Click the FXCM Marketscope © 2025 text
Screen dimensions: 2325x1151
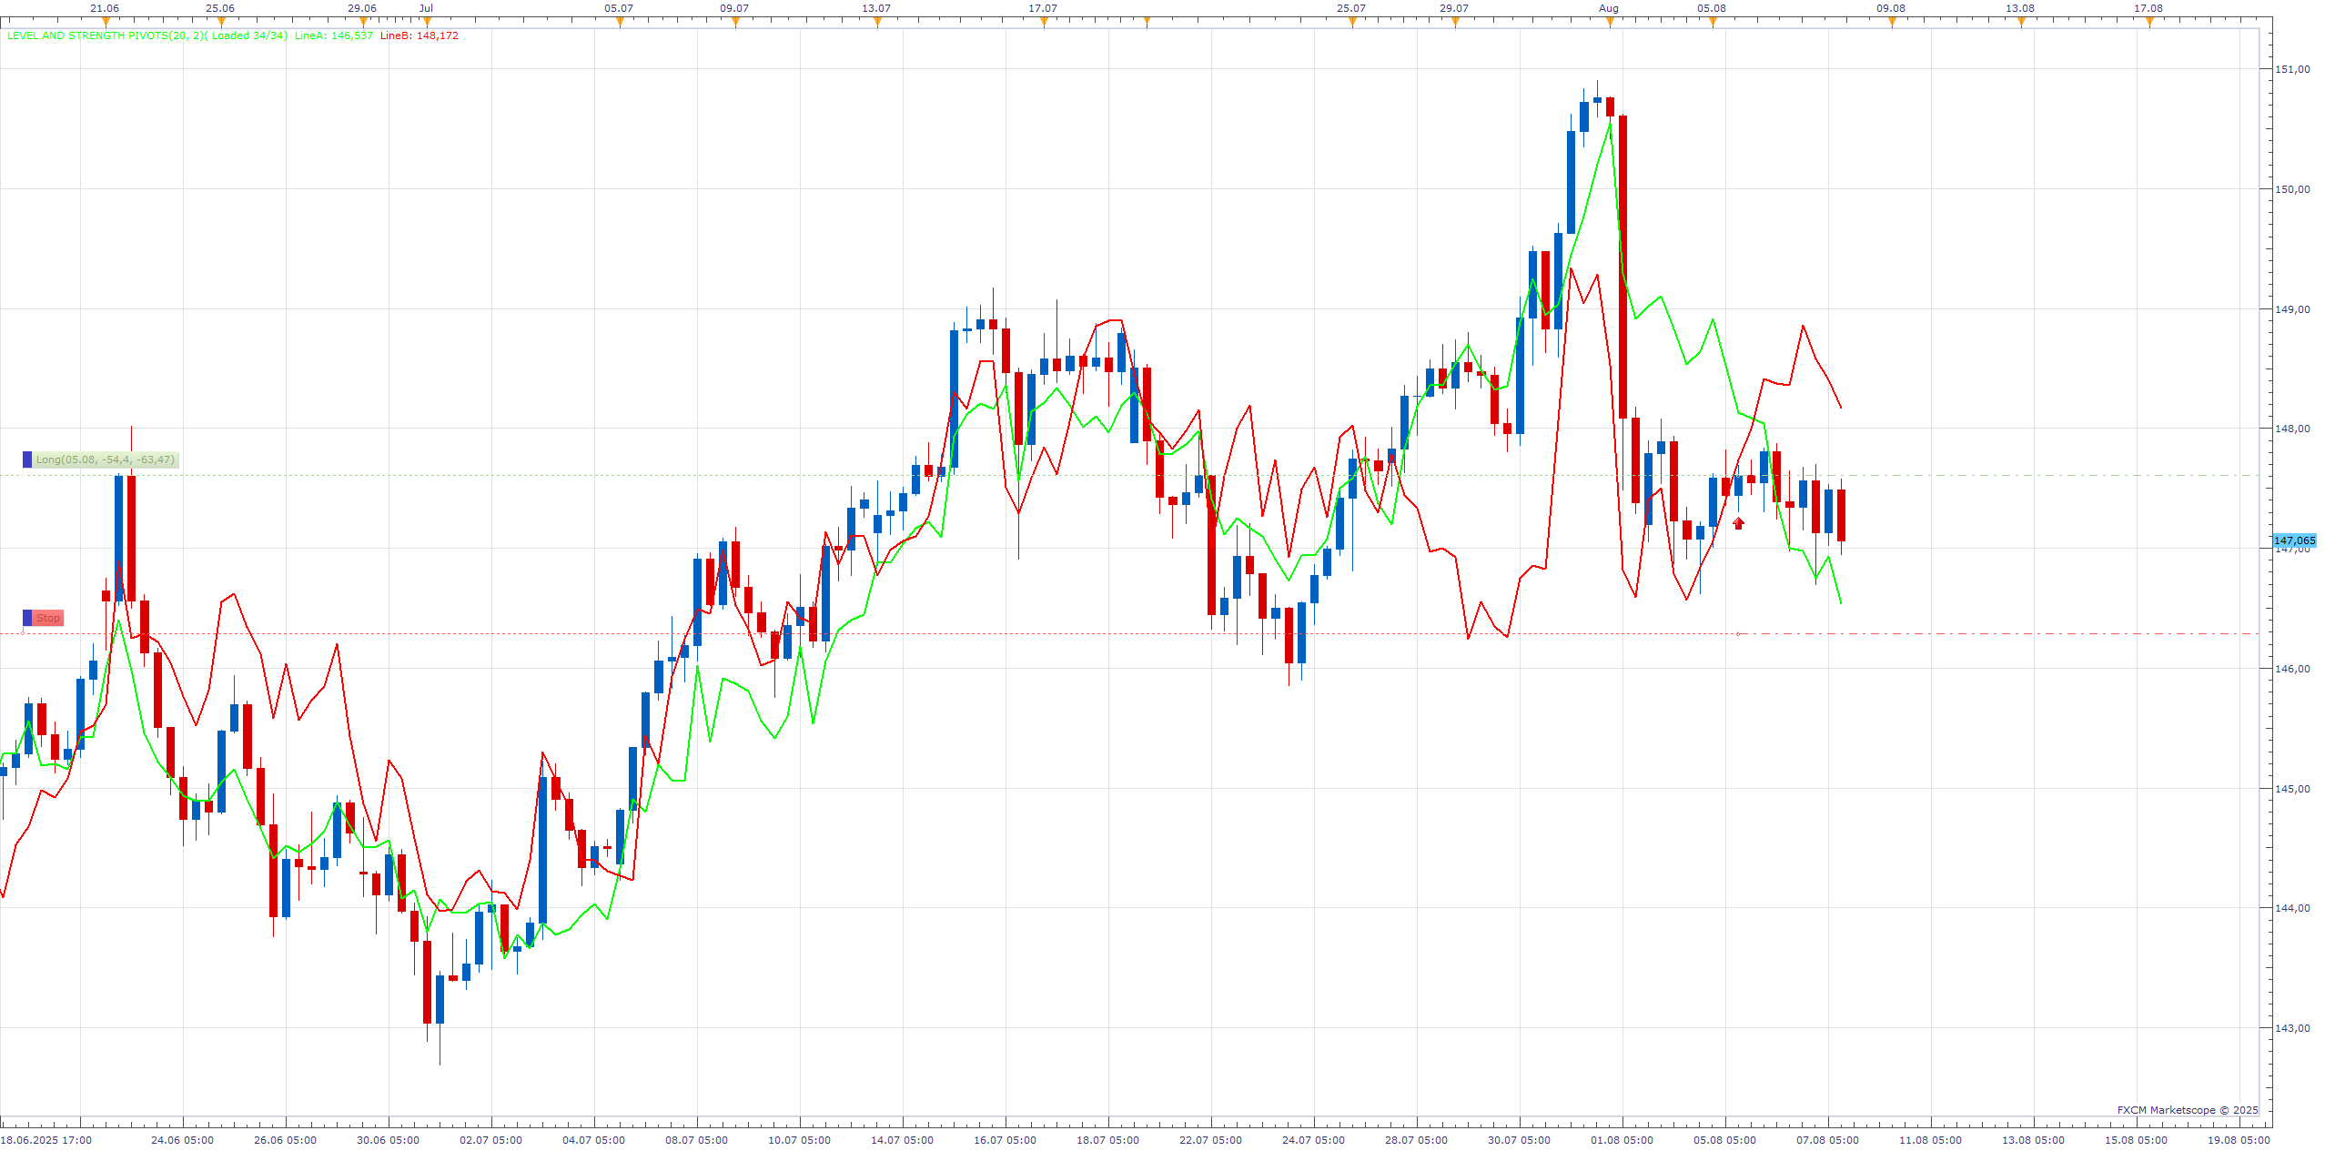click(x=2188, y=1110)
